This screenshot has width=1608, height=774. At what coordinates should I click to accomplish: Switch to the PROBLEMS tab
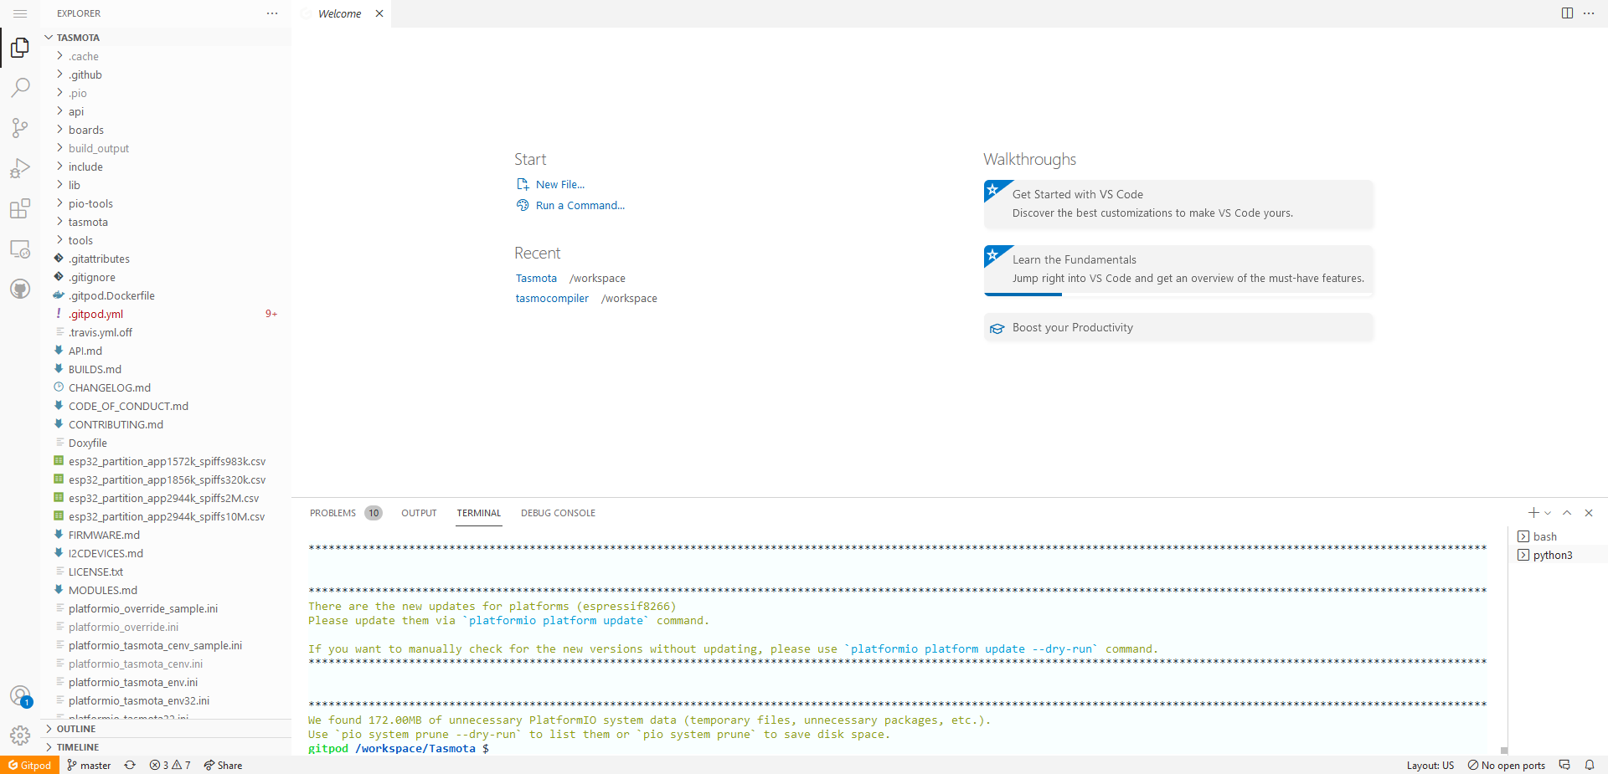click(332, 513)
